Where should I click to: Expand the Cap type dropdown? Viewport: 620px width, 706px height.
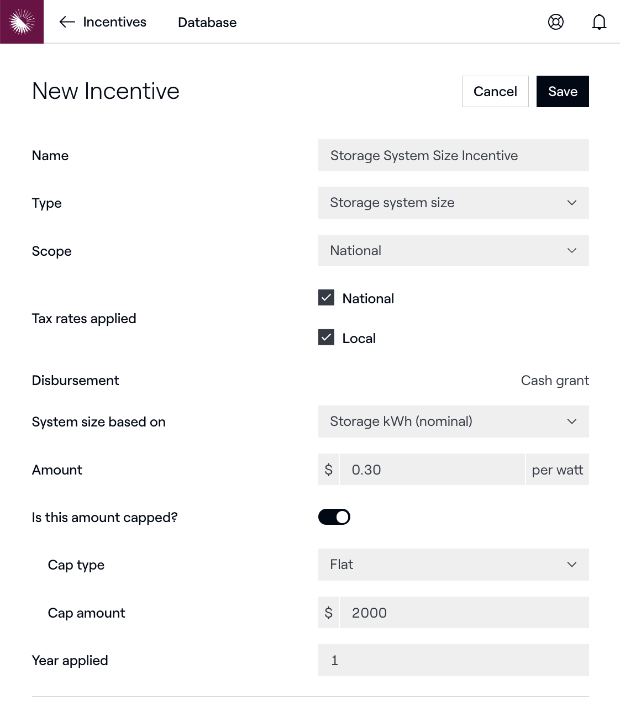coord(453,565)
